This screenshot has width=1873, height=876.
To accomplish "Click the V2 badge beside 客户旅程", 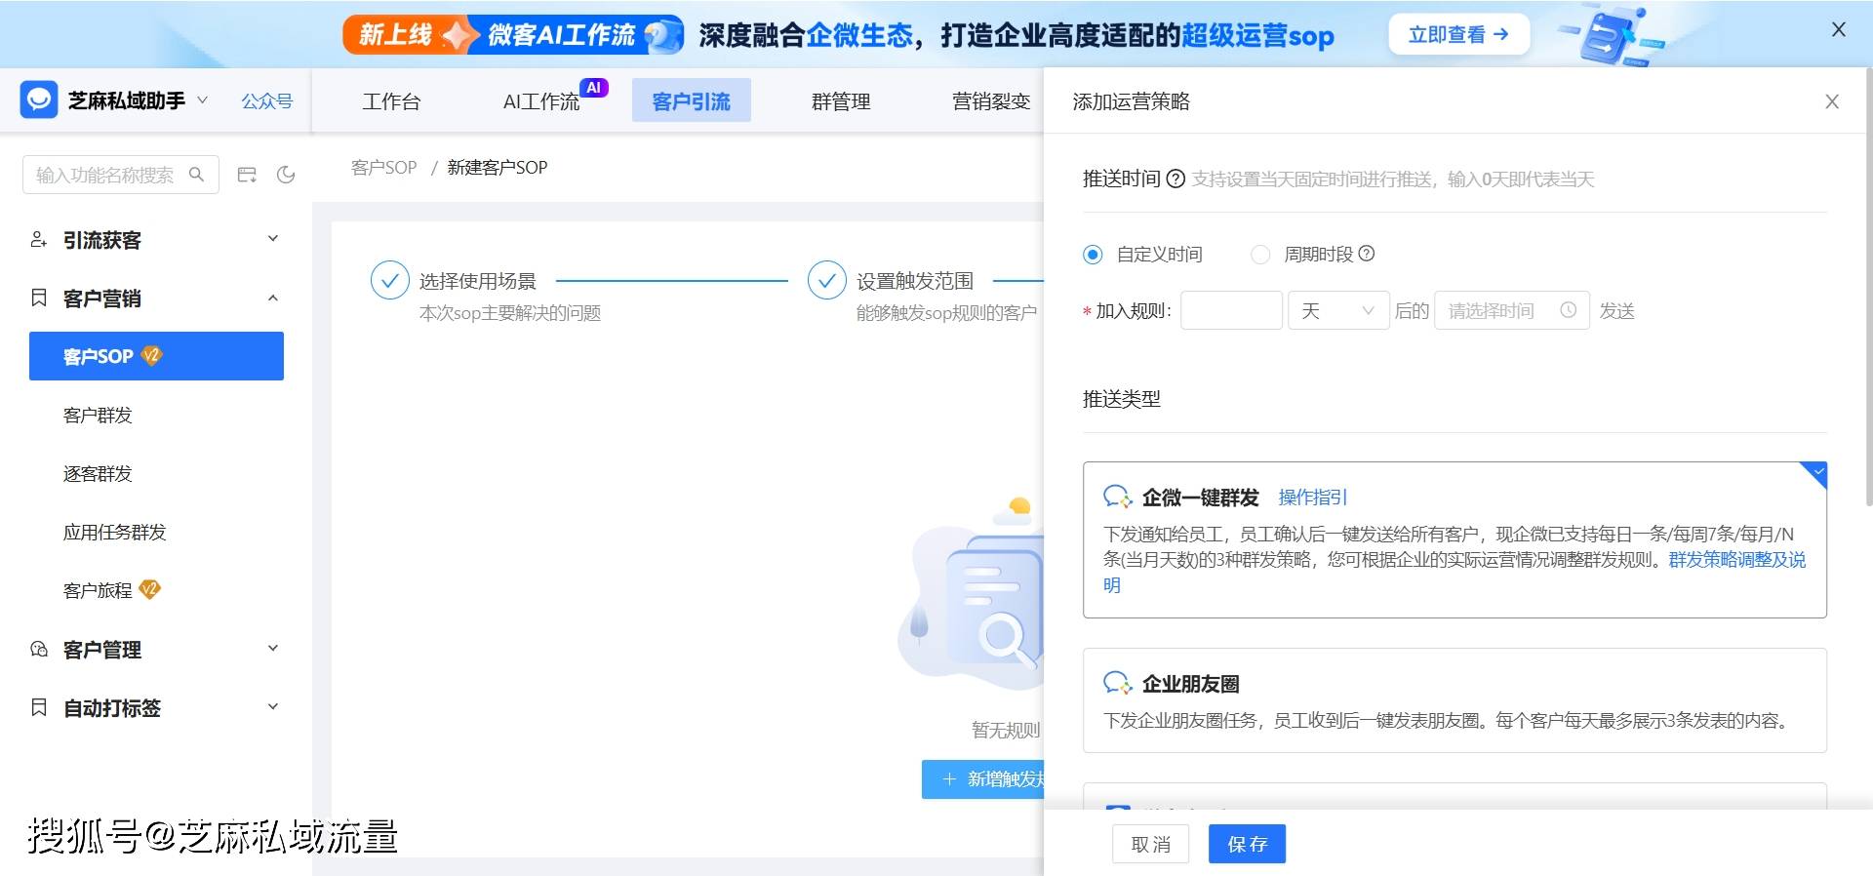I will (149, 589).
